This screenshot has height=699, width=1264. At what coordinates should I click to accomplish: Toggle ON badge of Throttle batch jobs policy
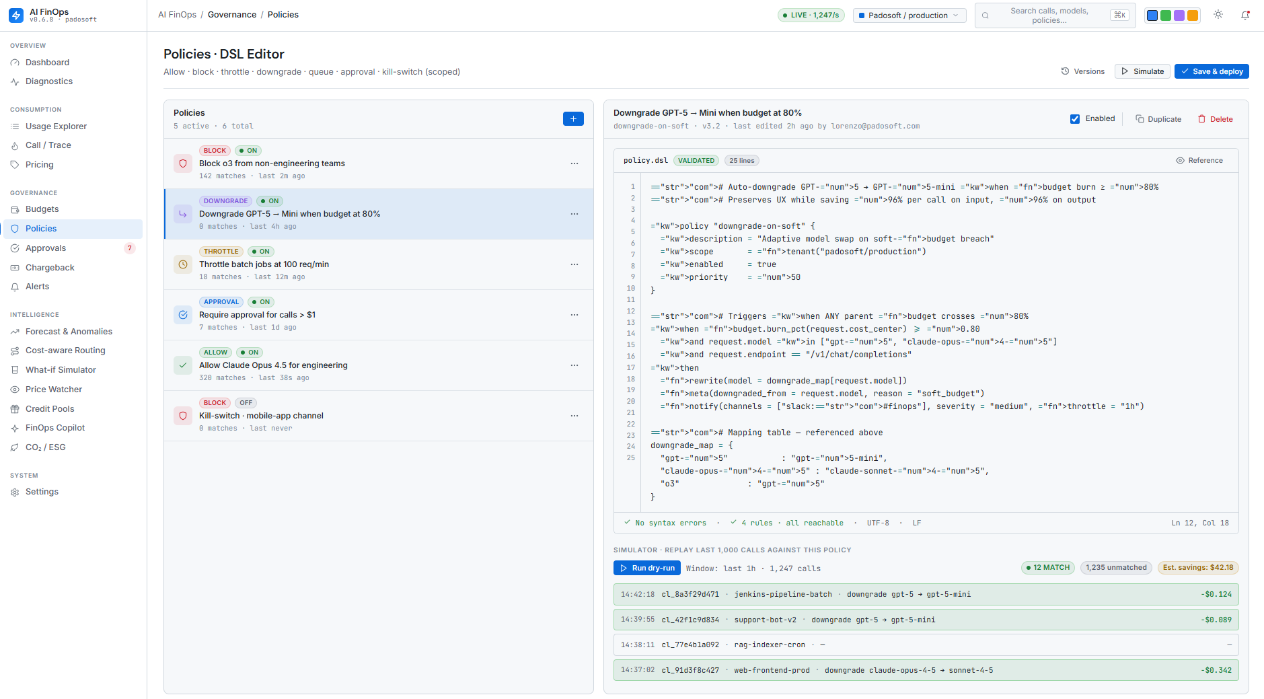click(x=261, y=252)
